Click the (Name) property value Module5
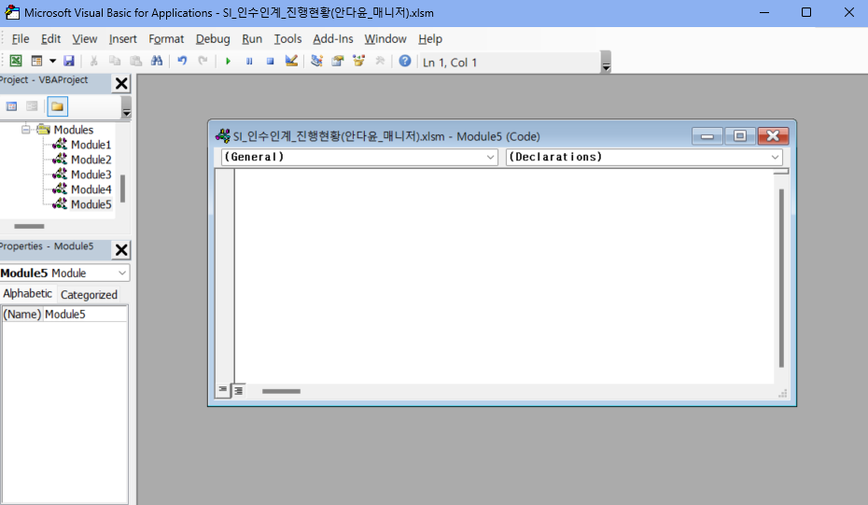 pyautogui.click(x=85, y=314)
